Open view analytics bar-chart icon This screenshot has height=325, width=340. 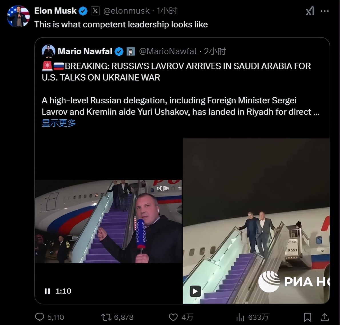(x=240, y=317)
